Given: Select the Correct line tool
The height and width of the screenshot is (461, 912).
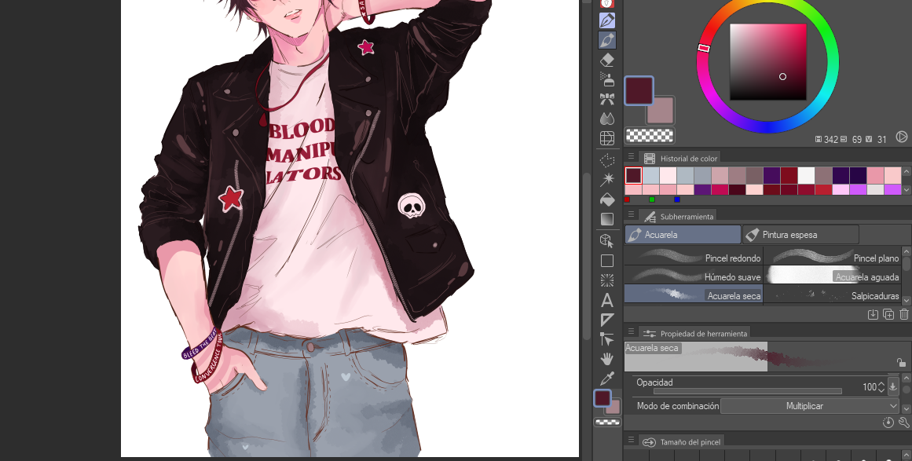Looking at the screenshot, I should click(x=606, y=339).
